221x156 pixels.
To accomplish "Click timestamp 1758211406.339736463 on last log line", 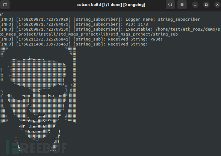I will click(44, 44).
